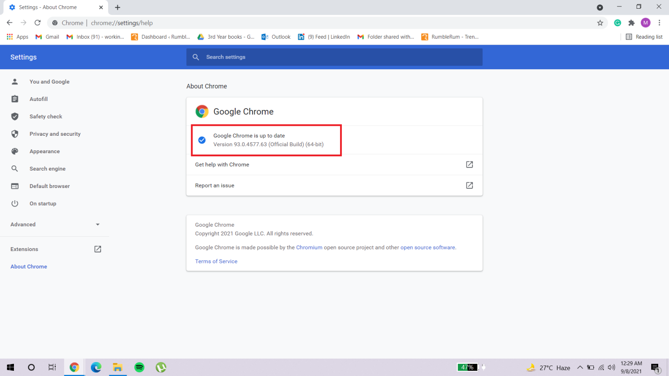Click the profile avatar icon

[x=645, y=23]
